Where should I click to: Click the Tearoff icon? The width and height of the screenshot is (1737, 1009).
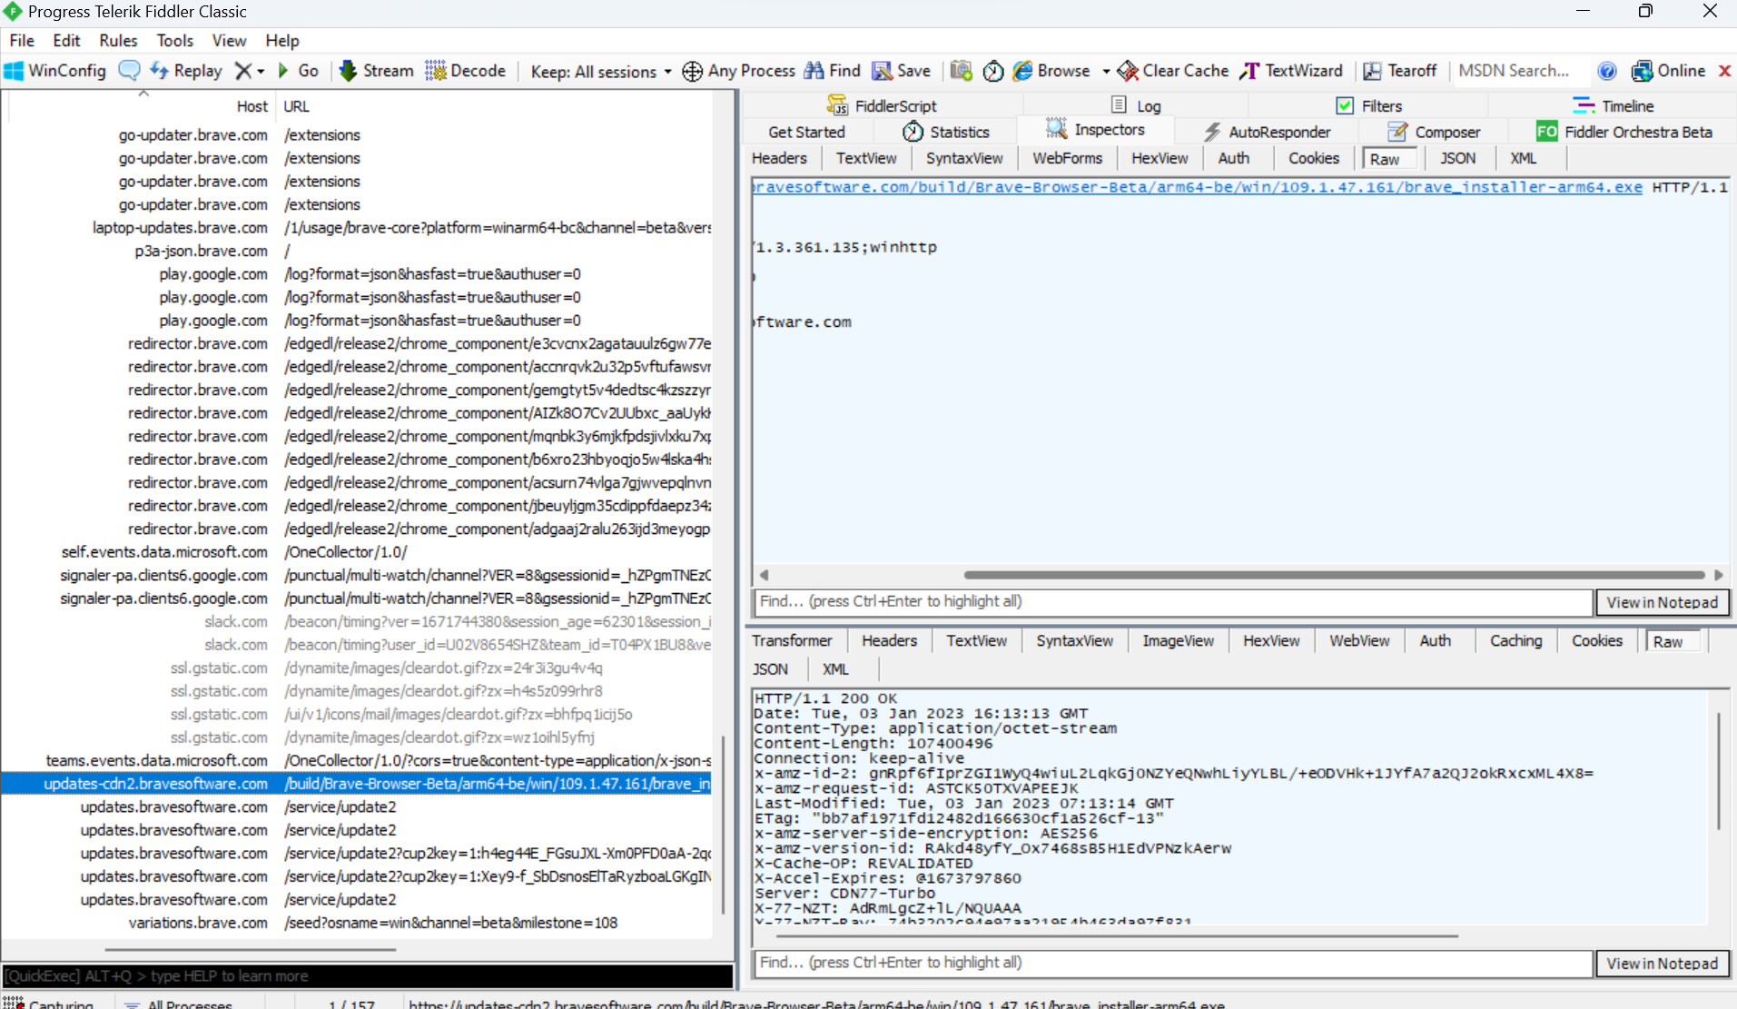click(x=1399, y=70)
